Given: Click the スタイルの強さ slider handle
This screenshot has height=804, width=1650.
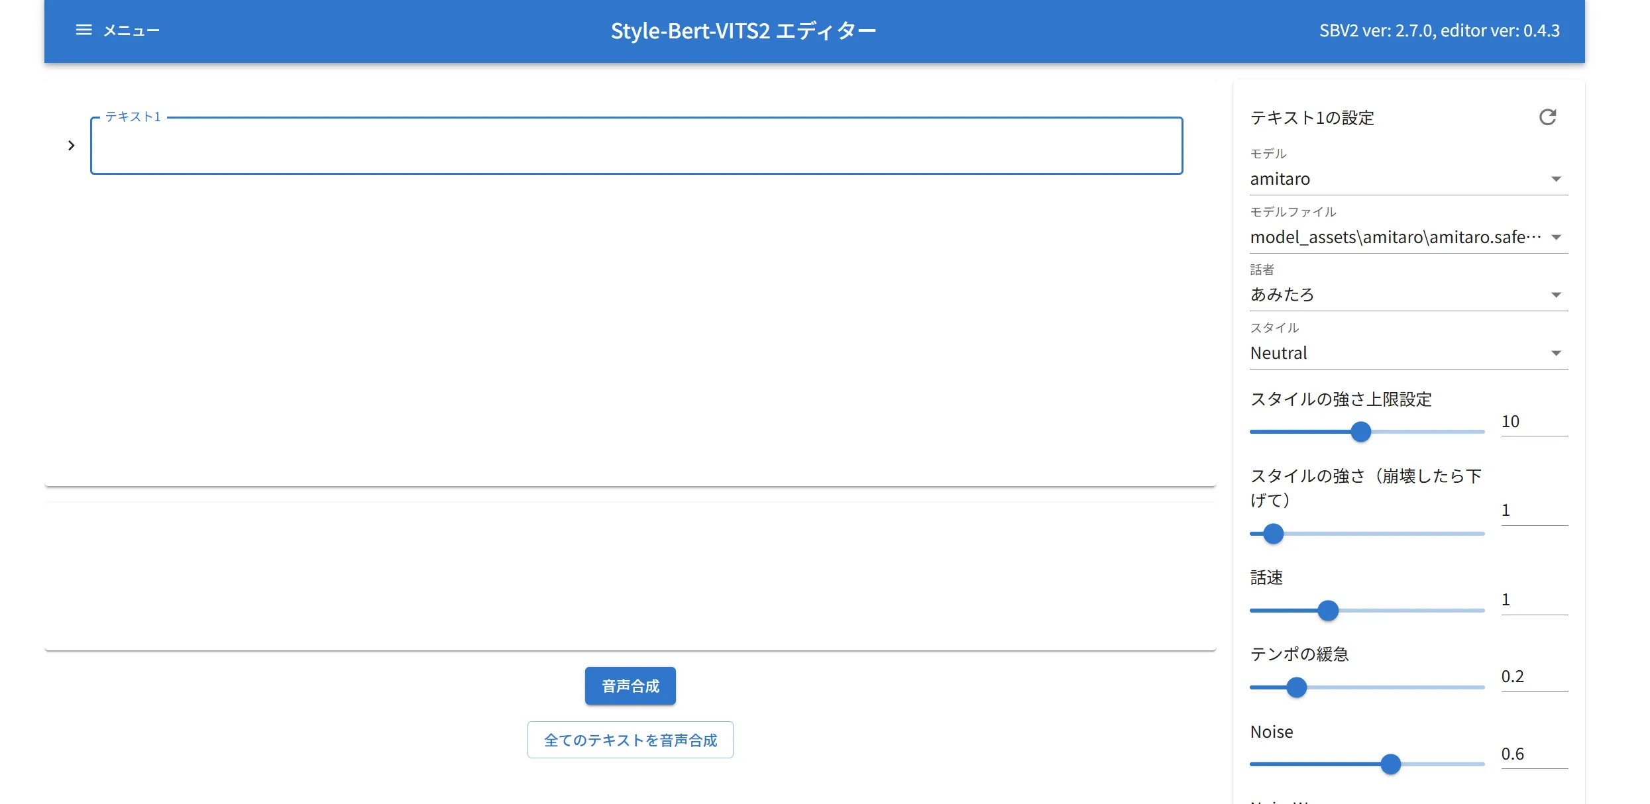Looking at the screenshot, I should coord(1273,534).
